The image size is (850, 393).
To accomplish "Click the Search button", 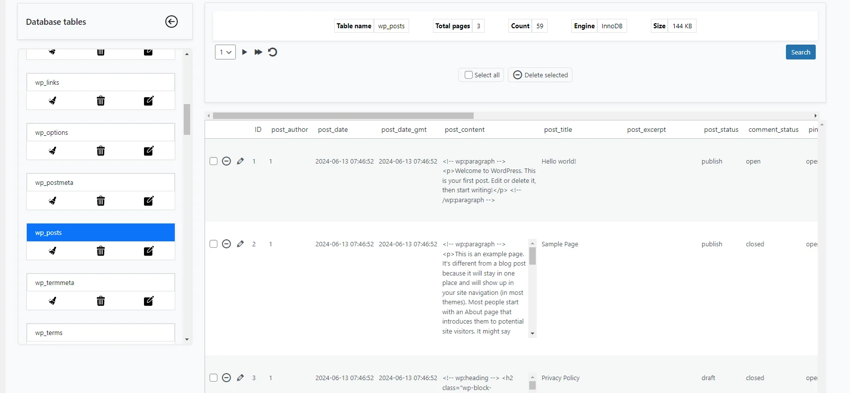I will 800,52.
